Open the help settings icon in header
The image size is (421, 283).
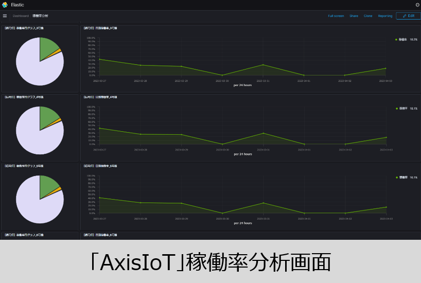point(417,5)
